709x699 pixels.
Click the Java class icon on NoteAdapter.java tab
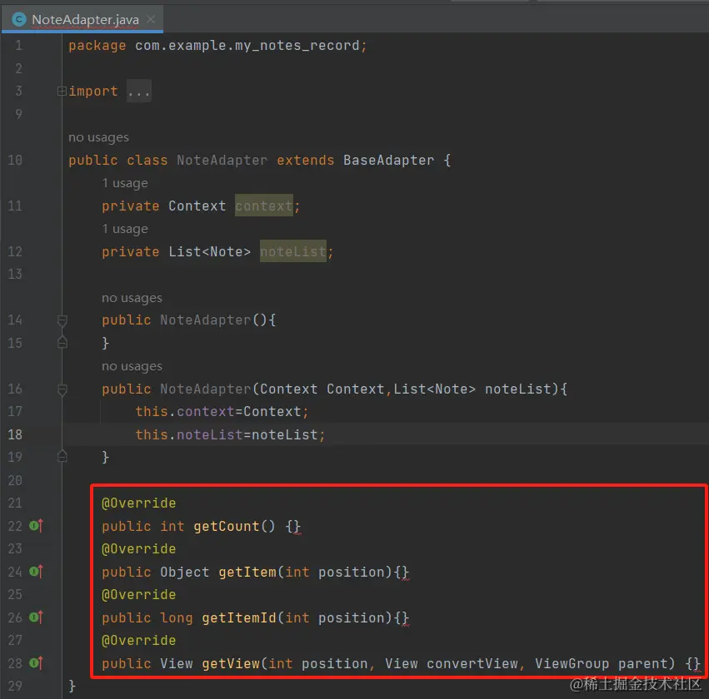(19, 19)
